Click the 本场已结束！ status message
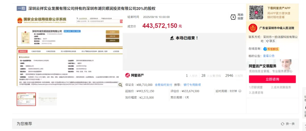 tap(187, 38)
